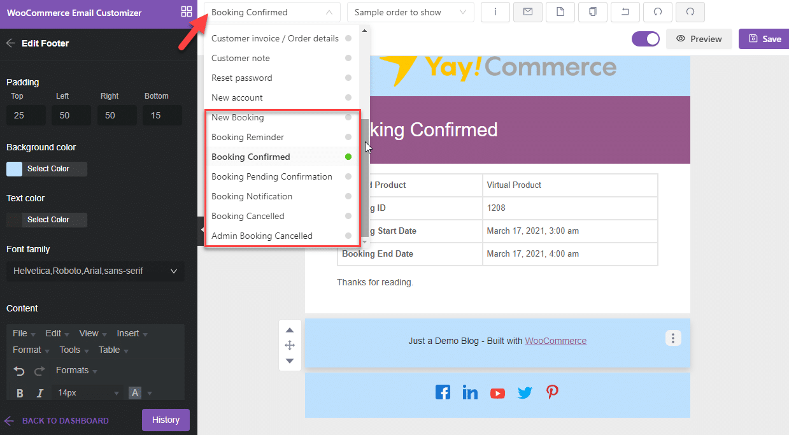Pick Background color swatch
The height and width of the screenshot is (435, 789).
pos(14,169)
